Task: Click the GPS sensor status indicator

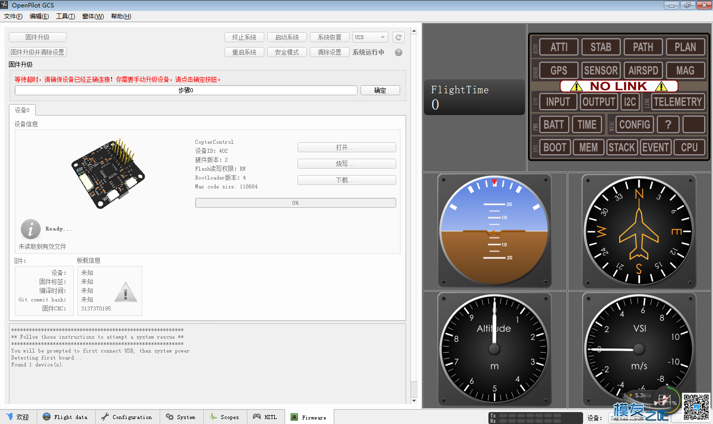Action: coord(559,70)
